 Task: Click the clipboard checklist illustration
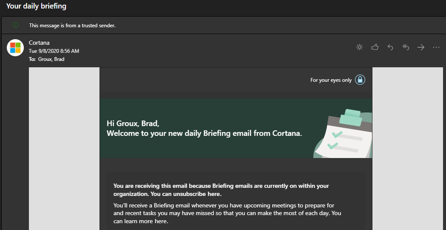(343, 133)
